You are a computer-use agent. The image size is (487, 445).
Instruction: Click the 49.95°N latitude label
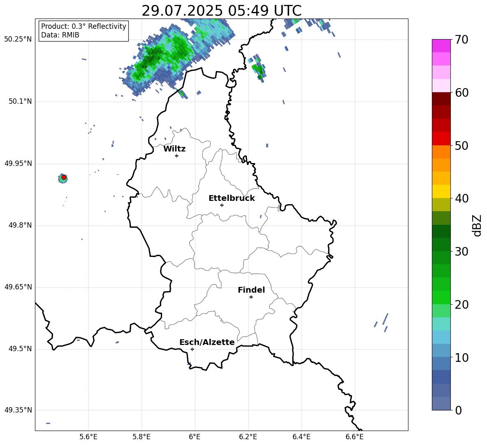coord(18,163)
